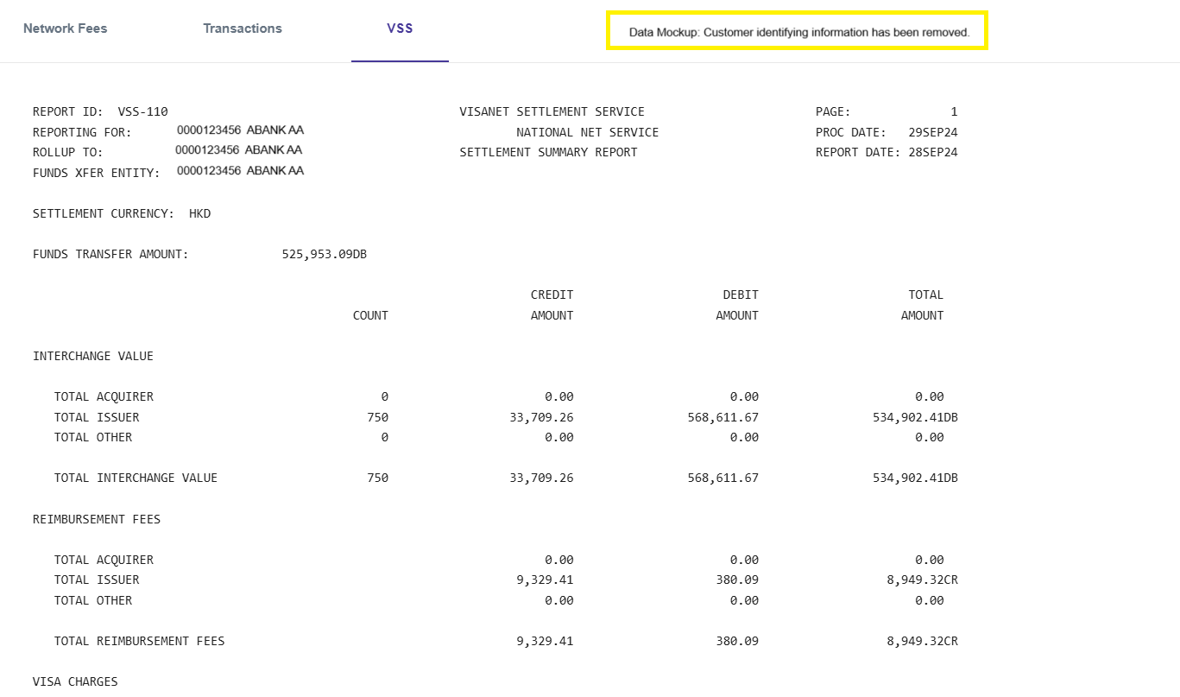1180x697 pixels.
Task: Click the COUNT column header
Action: 370,315
